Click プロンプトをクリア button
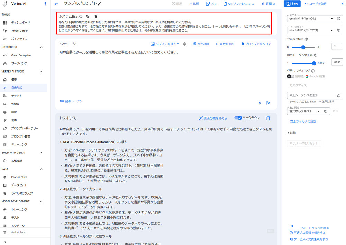Screen dimensions: 346x245 (256, 44)
